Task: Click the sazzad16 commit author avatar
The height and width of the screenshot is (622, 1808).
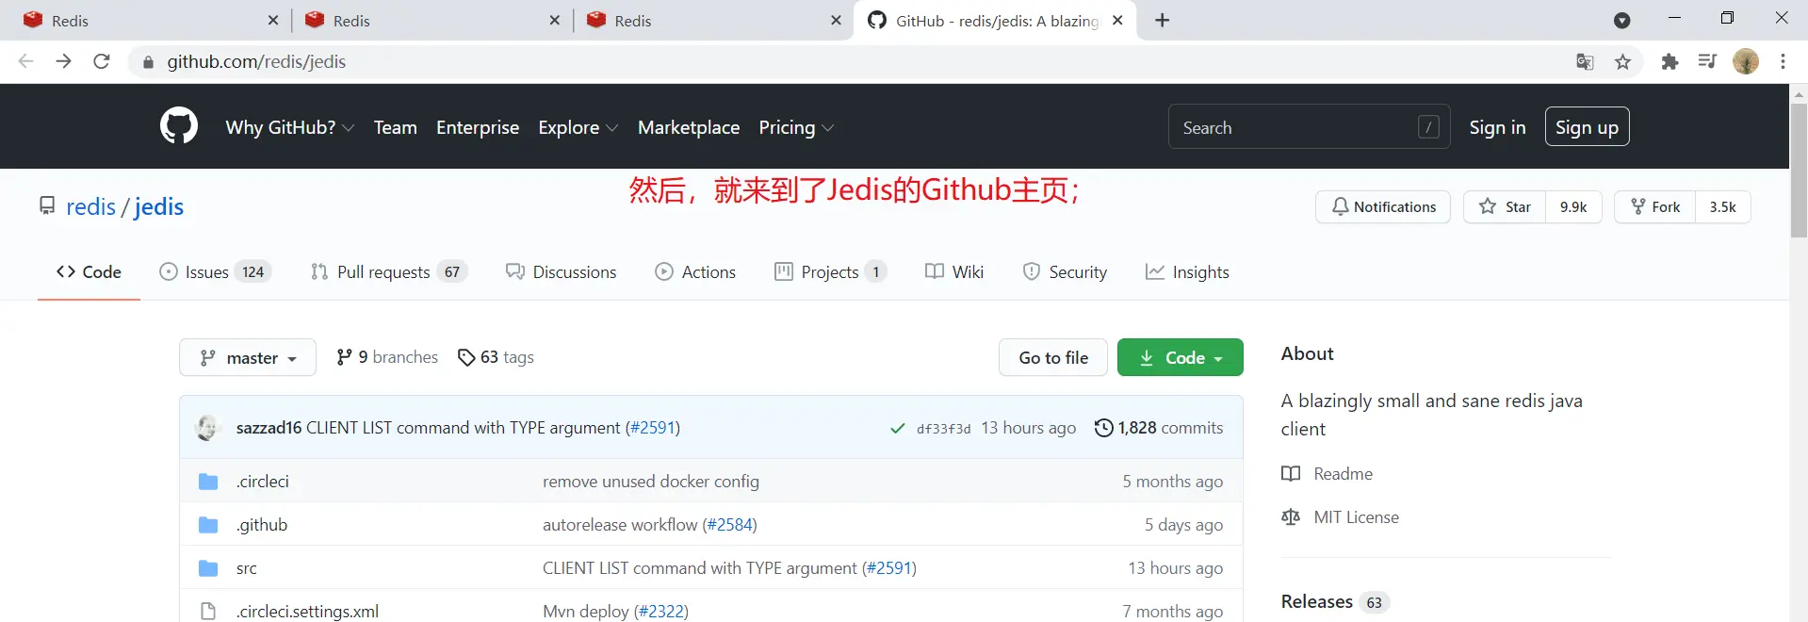Action: (x=208, y=428)
